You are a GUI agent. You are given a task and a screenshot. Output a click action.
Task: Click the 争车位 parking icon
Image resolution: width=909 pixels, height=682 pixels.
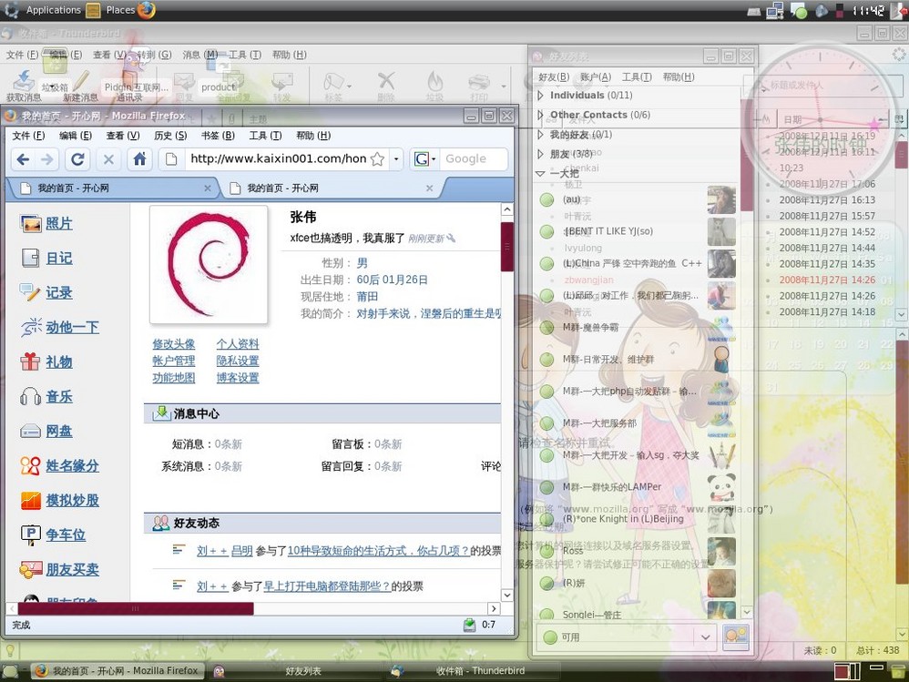click(30, 534)
